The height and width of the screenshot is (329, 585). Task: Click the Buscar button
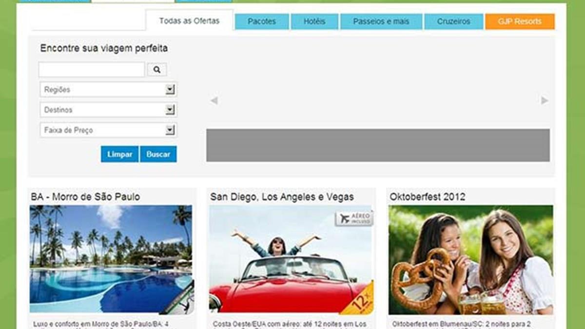coord(158,154)
